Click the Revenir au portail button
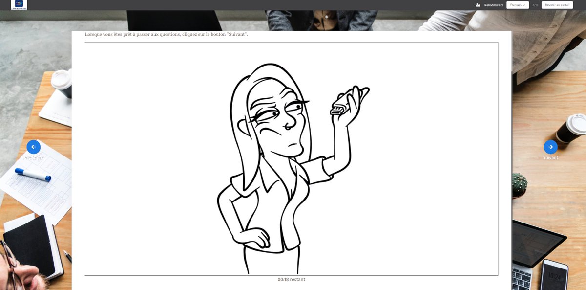 tap(557, 5)
